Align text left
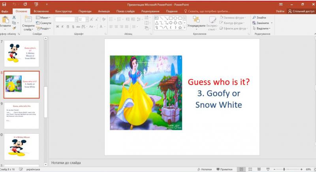 (x=111, y=26)
